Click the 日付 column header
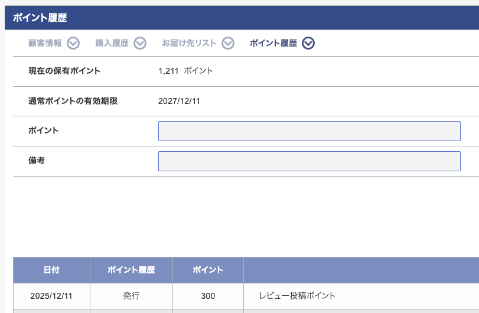Screen dimensions: 479x313 point(51,270)
